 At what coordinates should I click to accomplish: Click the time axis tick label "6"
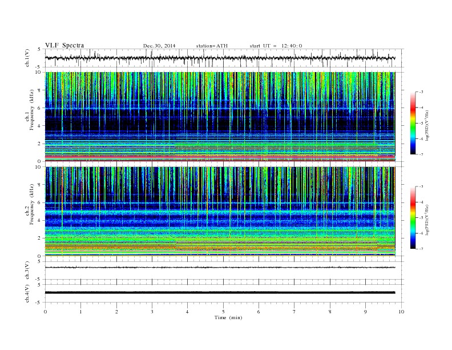coord(259,312)
